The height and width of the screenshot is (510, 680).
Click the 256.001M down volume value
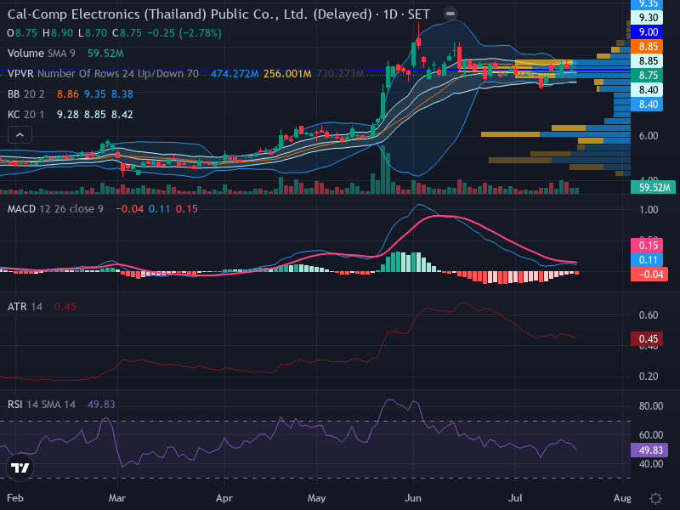(x=287, y=74)
